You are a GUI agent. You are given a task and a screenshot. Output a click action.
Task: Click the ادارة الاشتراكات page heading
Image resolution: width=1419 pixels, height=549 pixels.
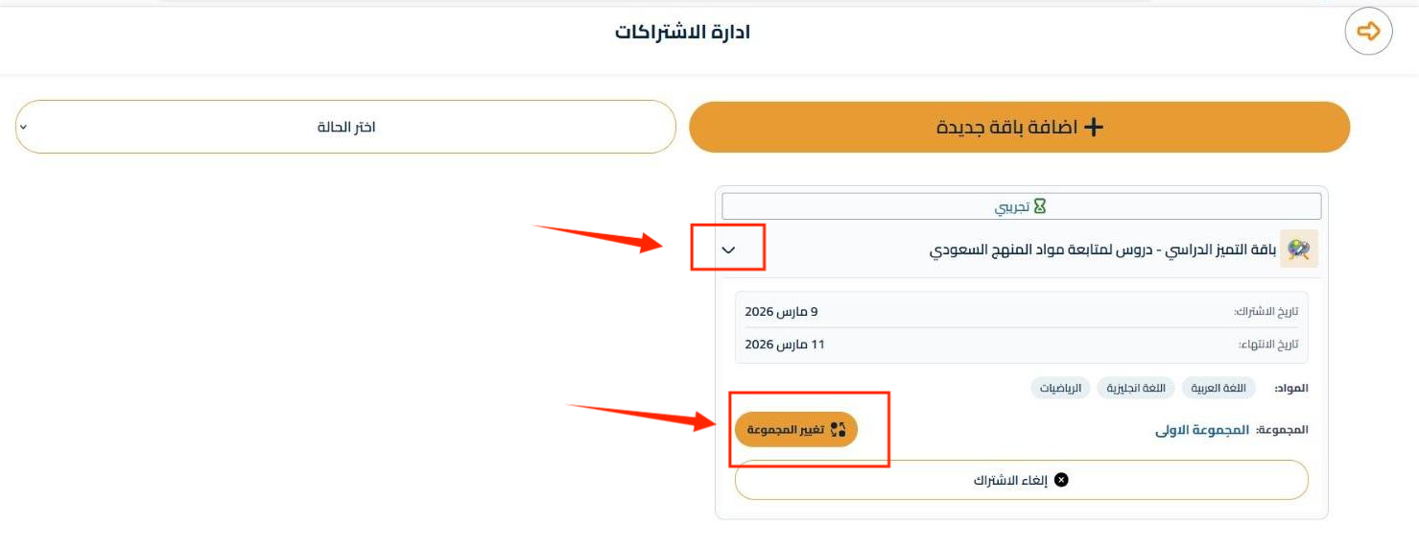pyautogui.click(x=682, y=32)
